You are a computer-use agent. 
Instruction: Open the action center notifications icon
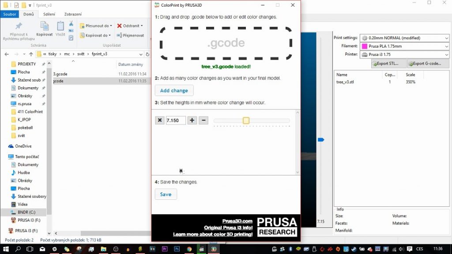[410, 249]
